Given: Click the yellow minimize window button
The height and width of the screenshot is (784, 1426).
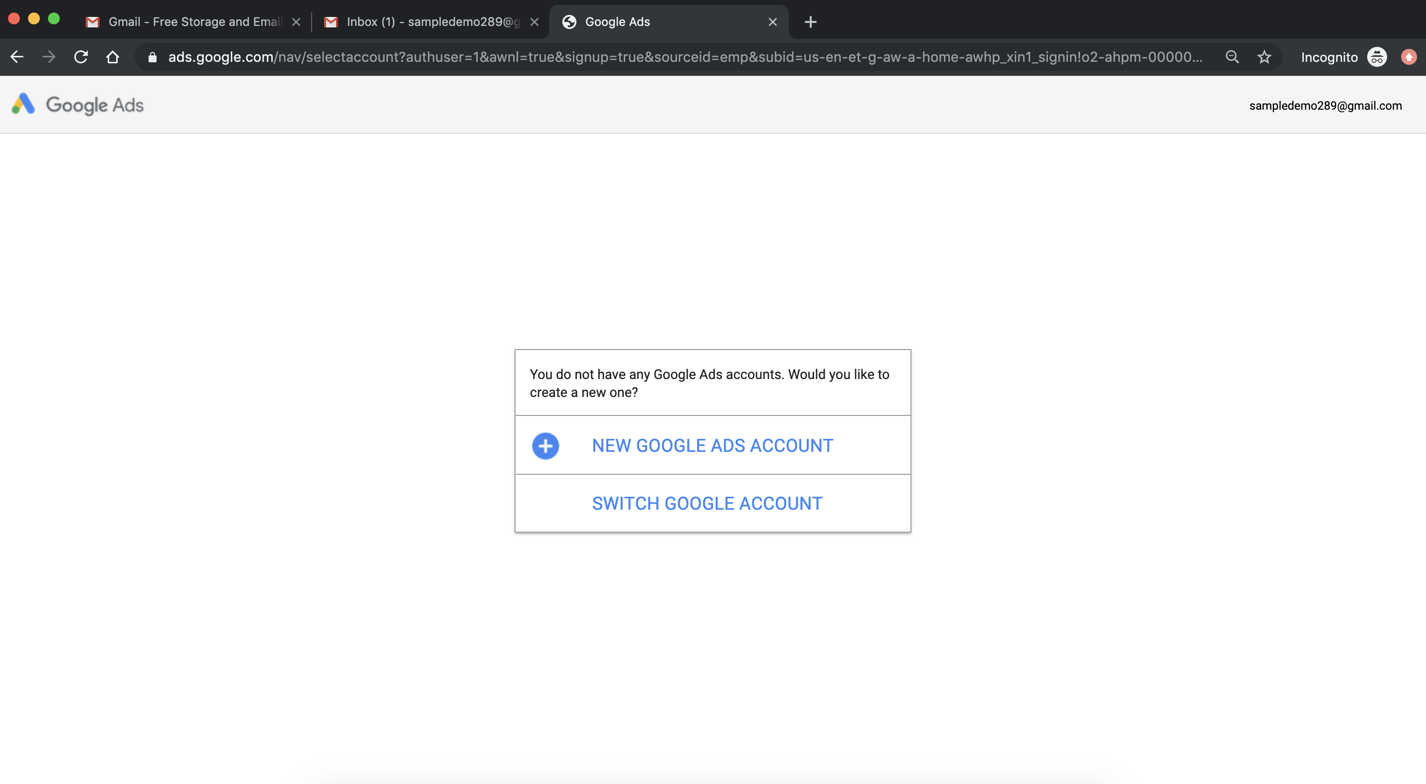Looking at the screenshot, I should click(34, 18).
